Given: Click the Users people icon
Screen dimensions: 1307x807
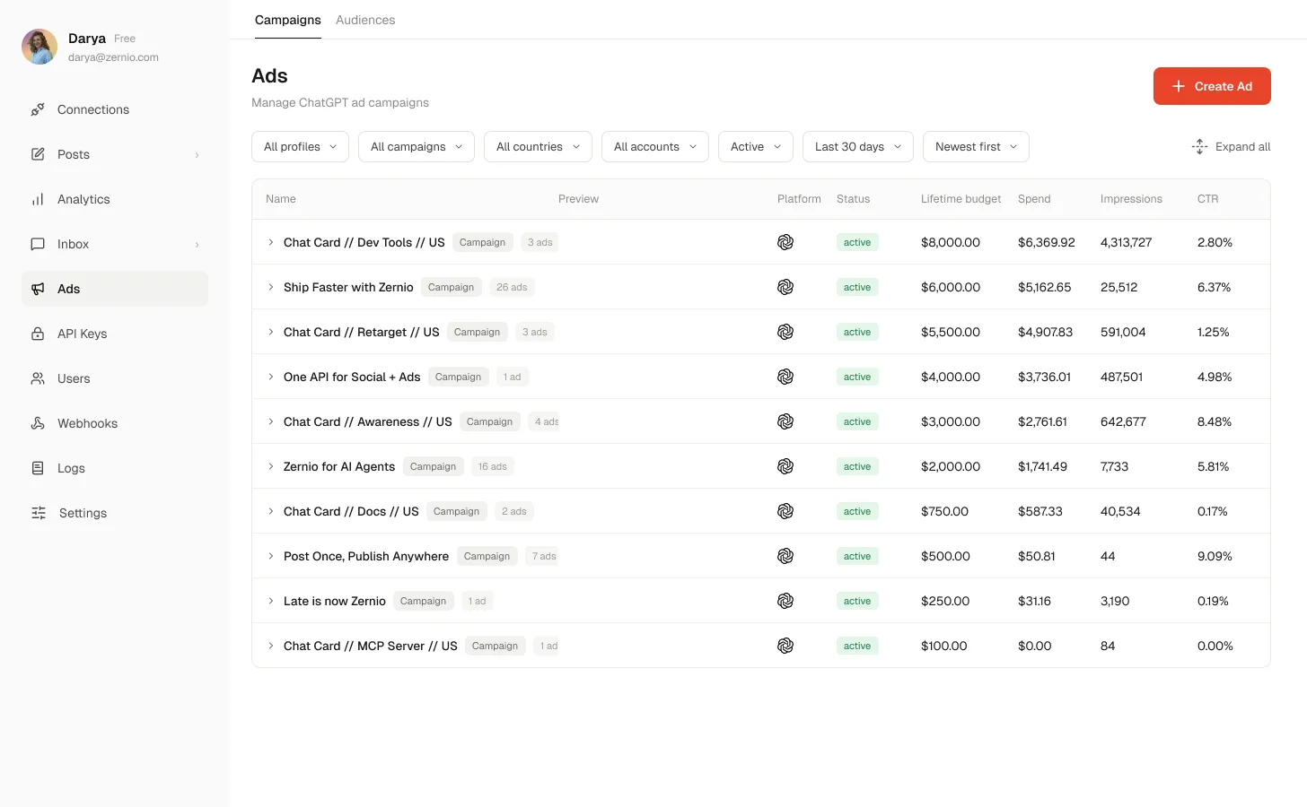Looking at the screenshot, I should pos(38,378).
